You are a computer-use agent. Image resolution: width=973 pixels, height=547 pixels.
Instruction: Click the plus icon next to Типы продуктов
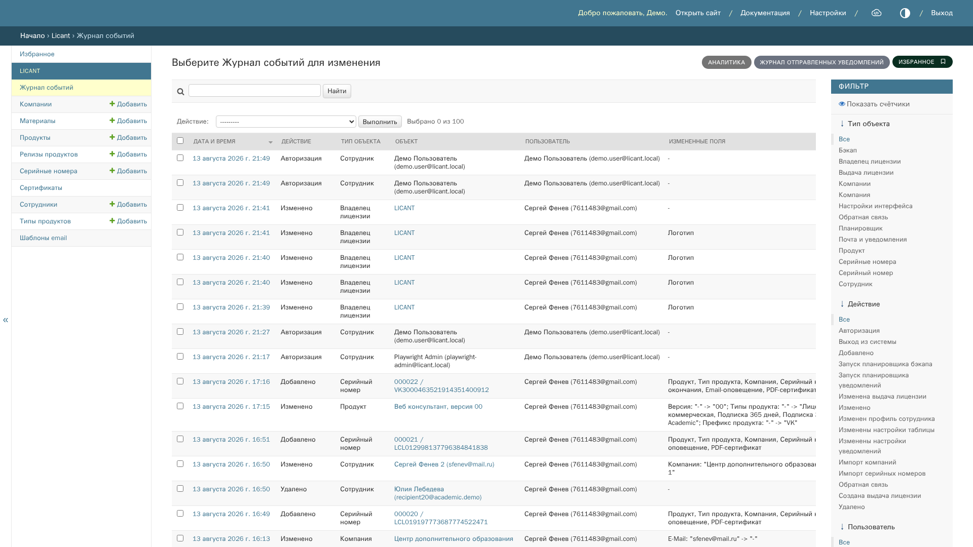tap(112, 221)
